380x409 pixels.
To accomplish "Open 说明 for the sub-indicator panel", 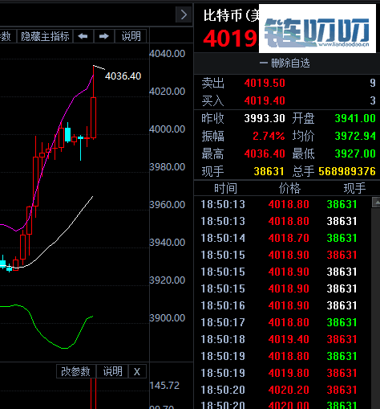I will [112, 371].
